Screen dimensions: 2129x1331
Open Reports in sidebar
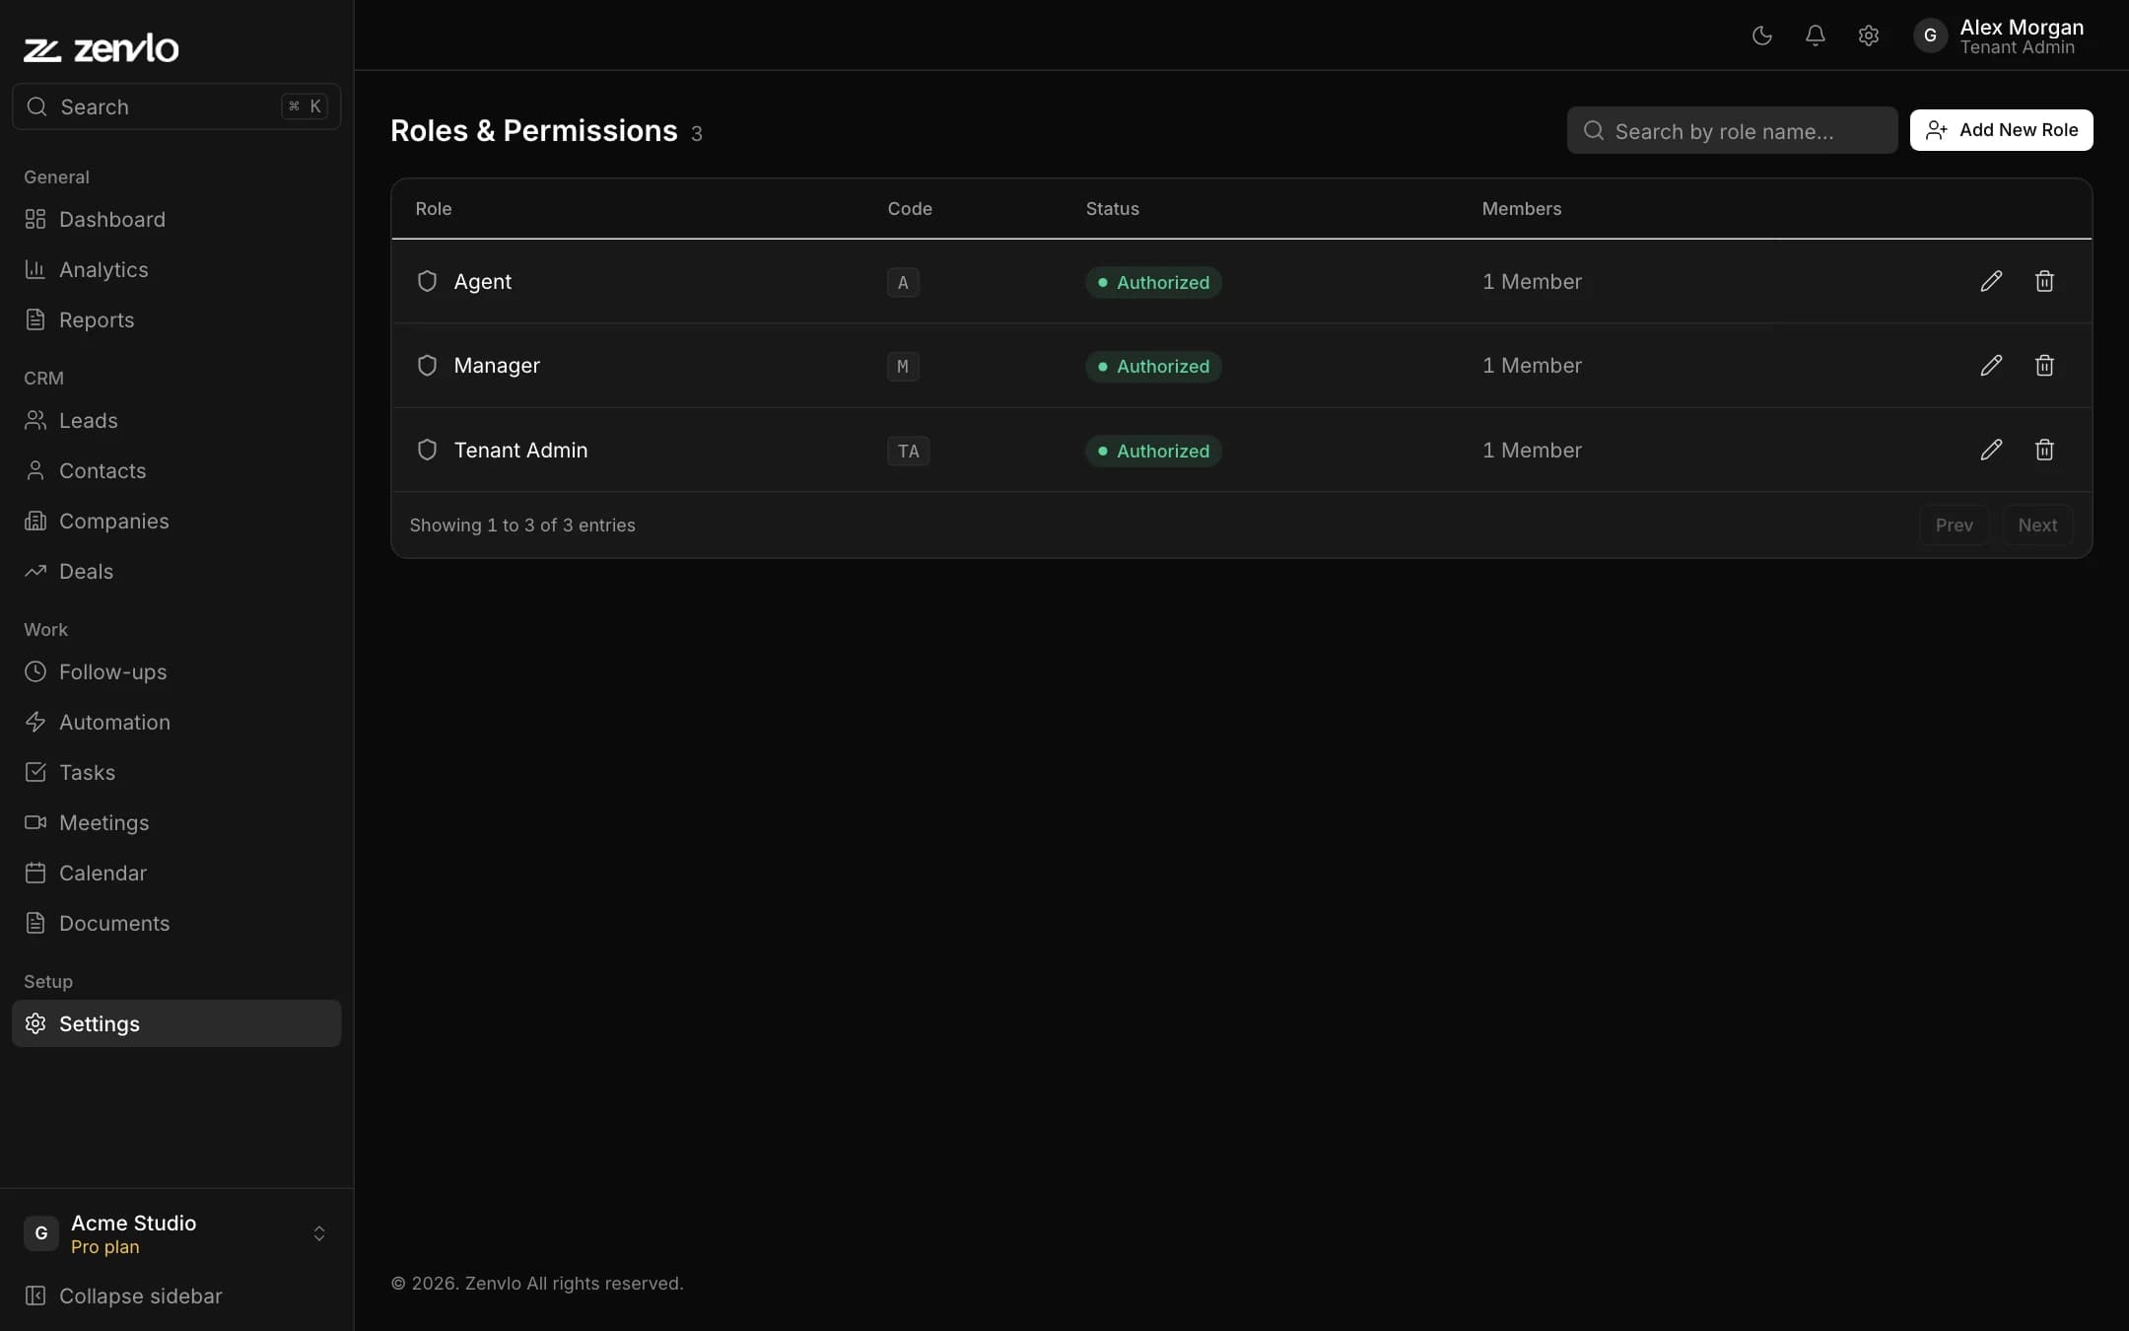[176, 319]
